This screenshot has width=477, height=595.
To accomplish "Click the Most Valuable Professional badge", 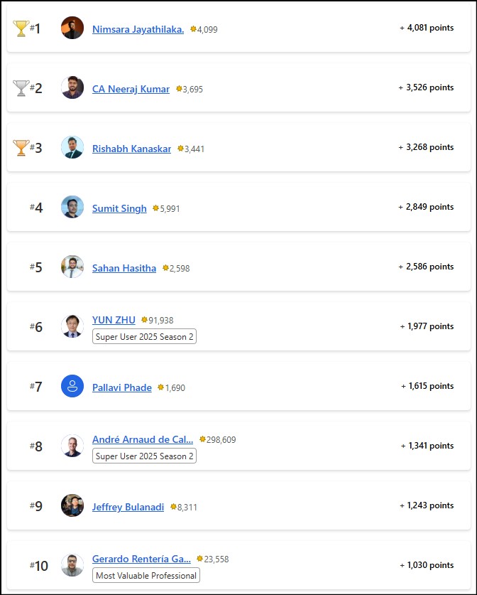I will click(x=146, y=575).
